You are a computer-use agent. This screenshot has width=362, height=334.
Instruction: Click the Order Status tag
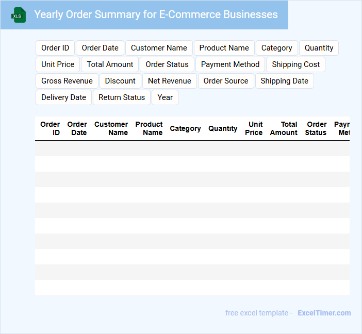click(167, 64)
